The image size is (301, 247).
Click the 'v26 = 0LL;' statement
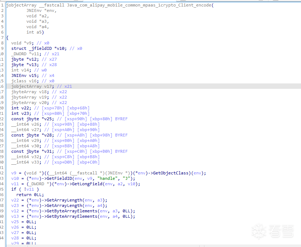(x=24, y=227)
